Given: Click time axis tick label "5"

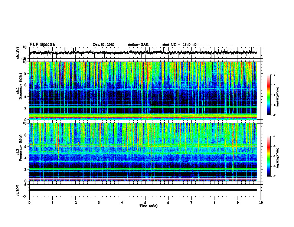Looking at the screenshot, I should pyautogui.click(x=145, y=203).
